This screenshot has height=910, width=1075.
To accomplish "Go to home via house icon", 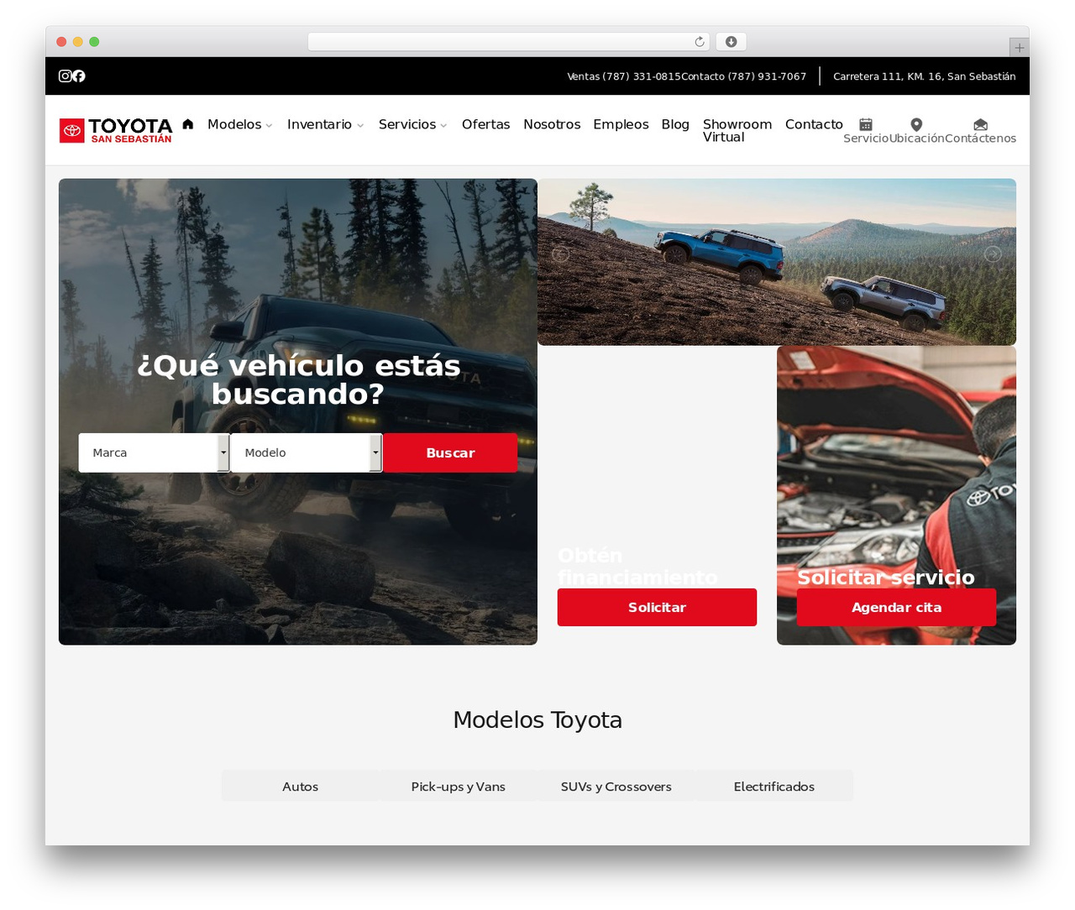I will click(x=188, y=124).
